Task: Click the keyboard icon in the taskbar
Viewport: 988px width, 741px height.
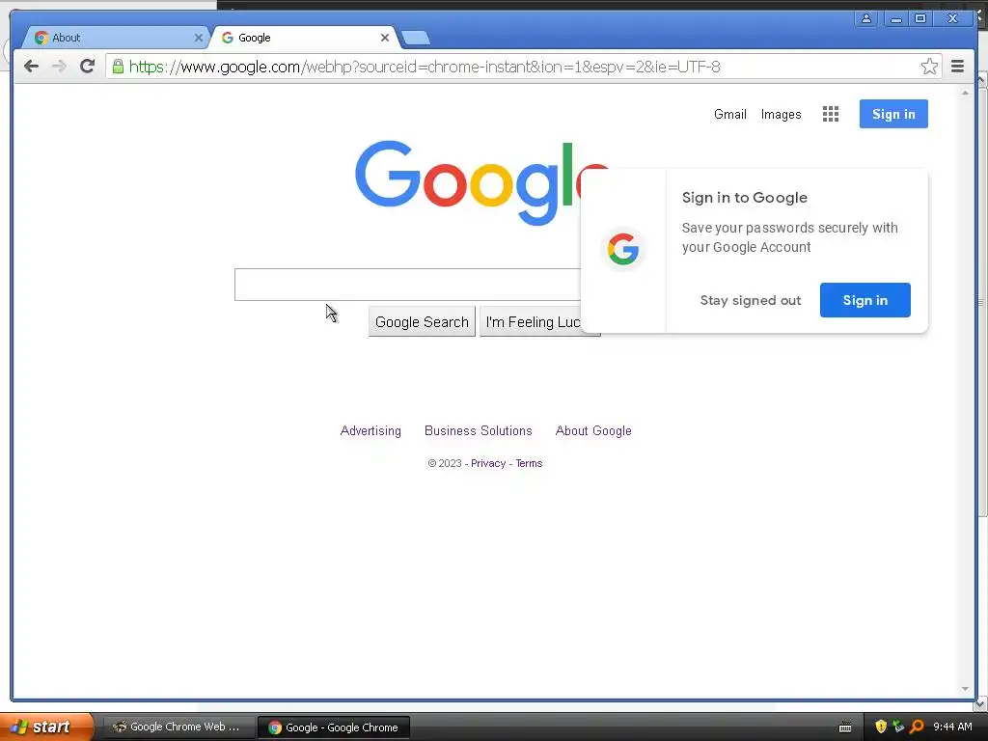Action: click(845, 727)
